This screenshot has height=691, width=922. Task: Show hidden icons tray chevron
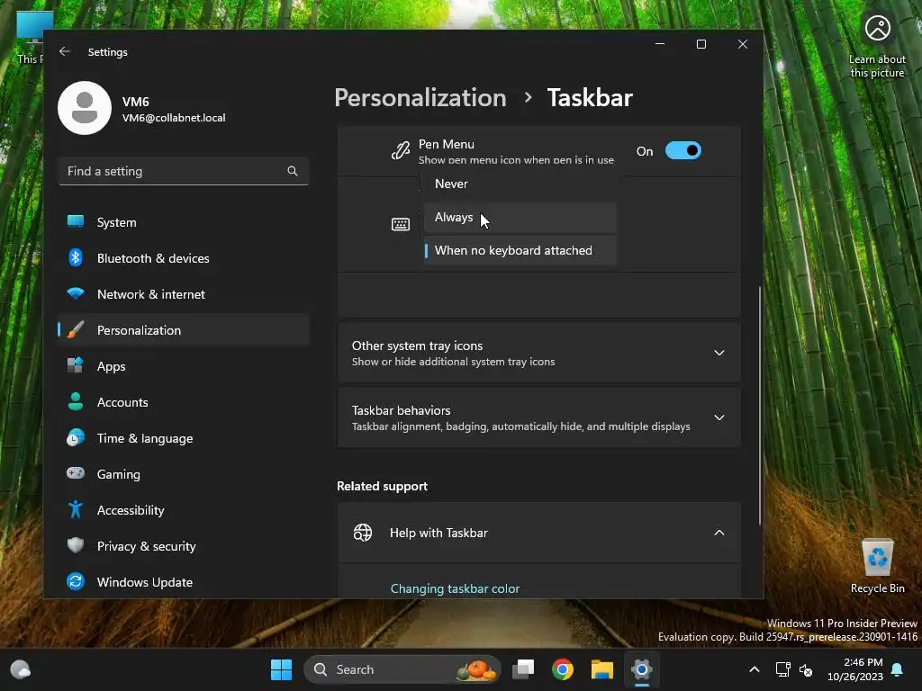(755, 669)
